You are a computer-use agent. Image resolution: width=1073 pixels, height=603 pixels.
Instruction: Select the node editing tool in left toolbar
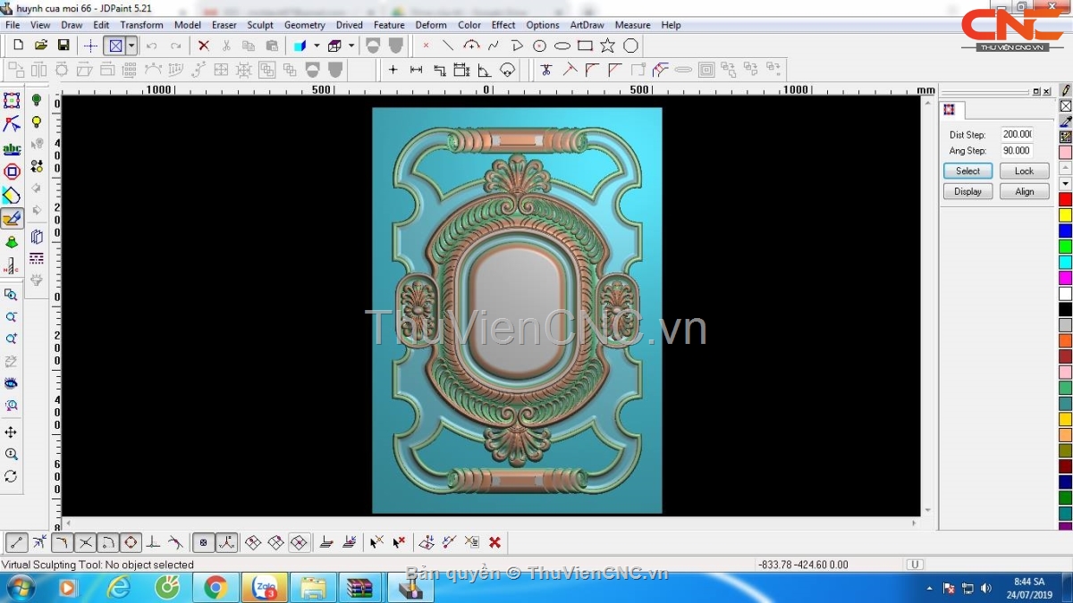pyautogui.click(x=12, y=124)
